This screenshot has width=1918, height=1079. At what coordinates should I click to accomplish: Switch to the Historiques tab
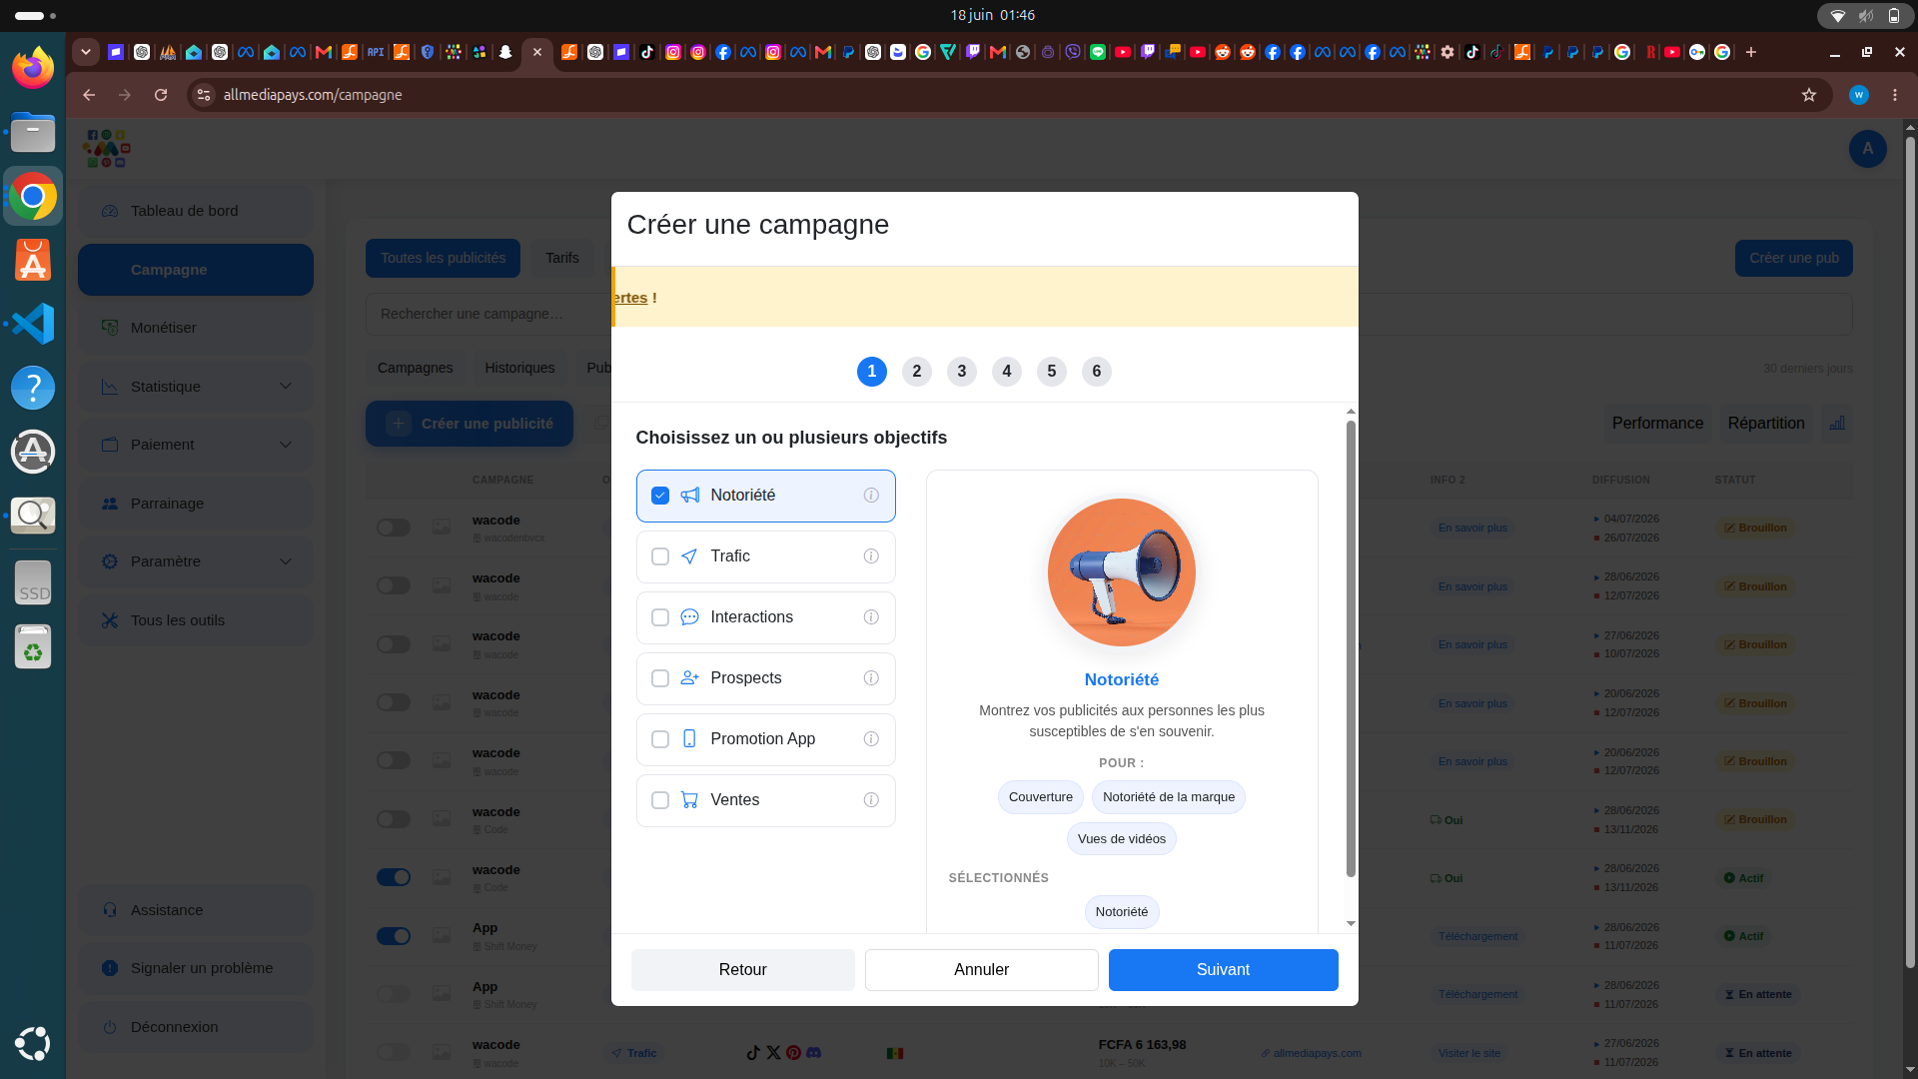click(519, 368)
